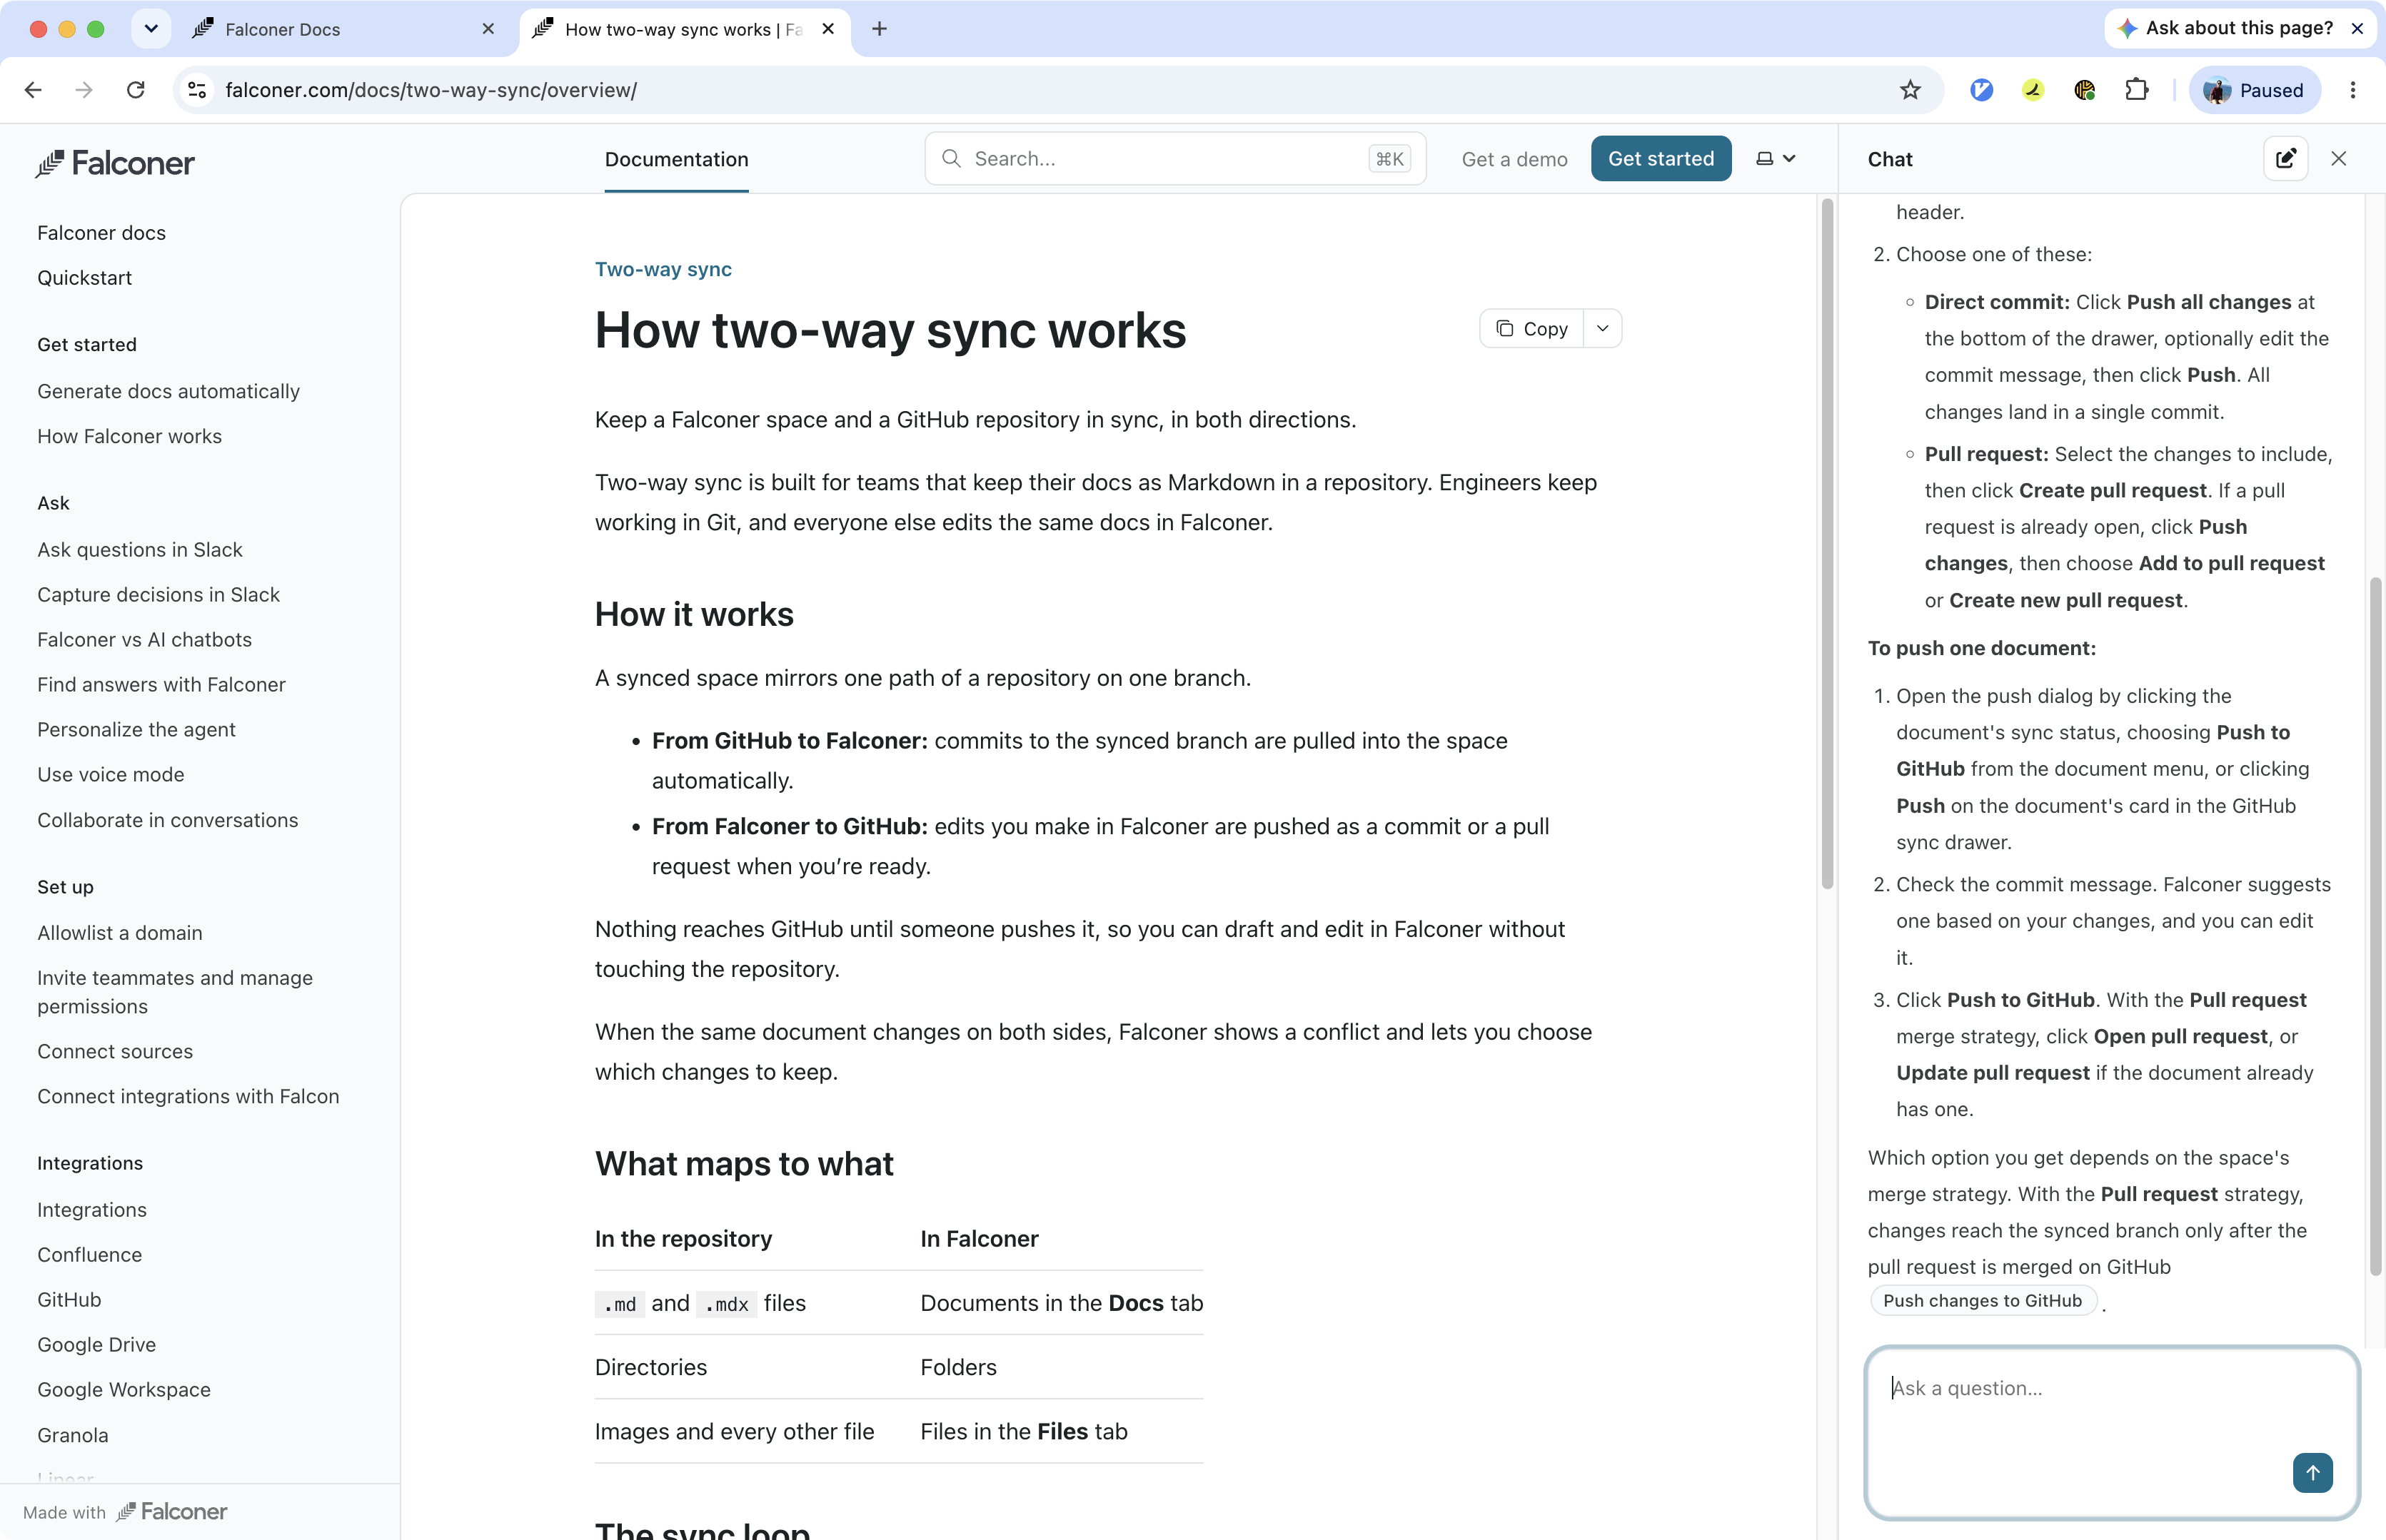Click the yellow circle extension icon

(2033, 90)
